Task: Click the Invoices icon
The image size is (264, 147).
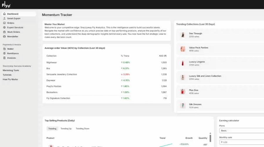Action: tap(4, 58)
